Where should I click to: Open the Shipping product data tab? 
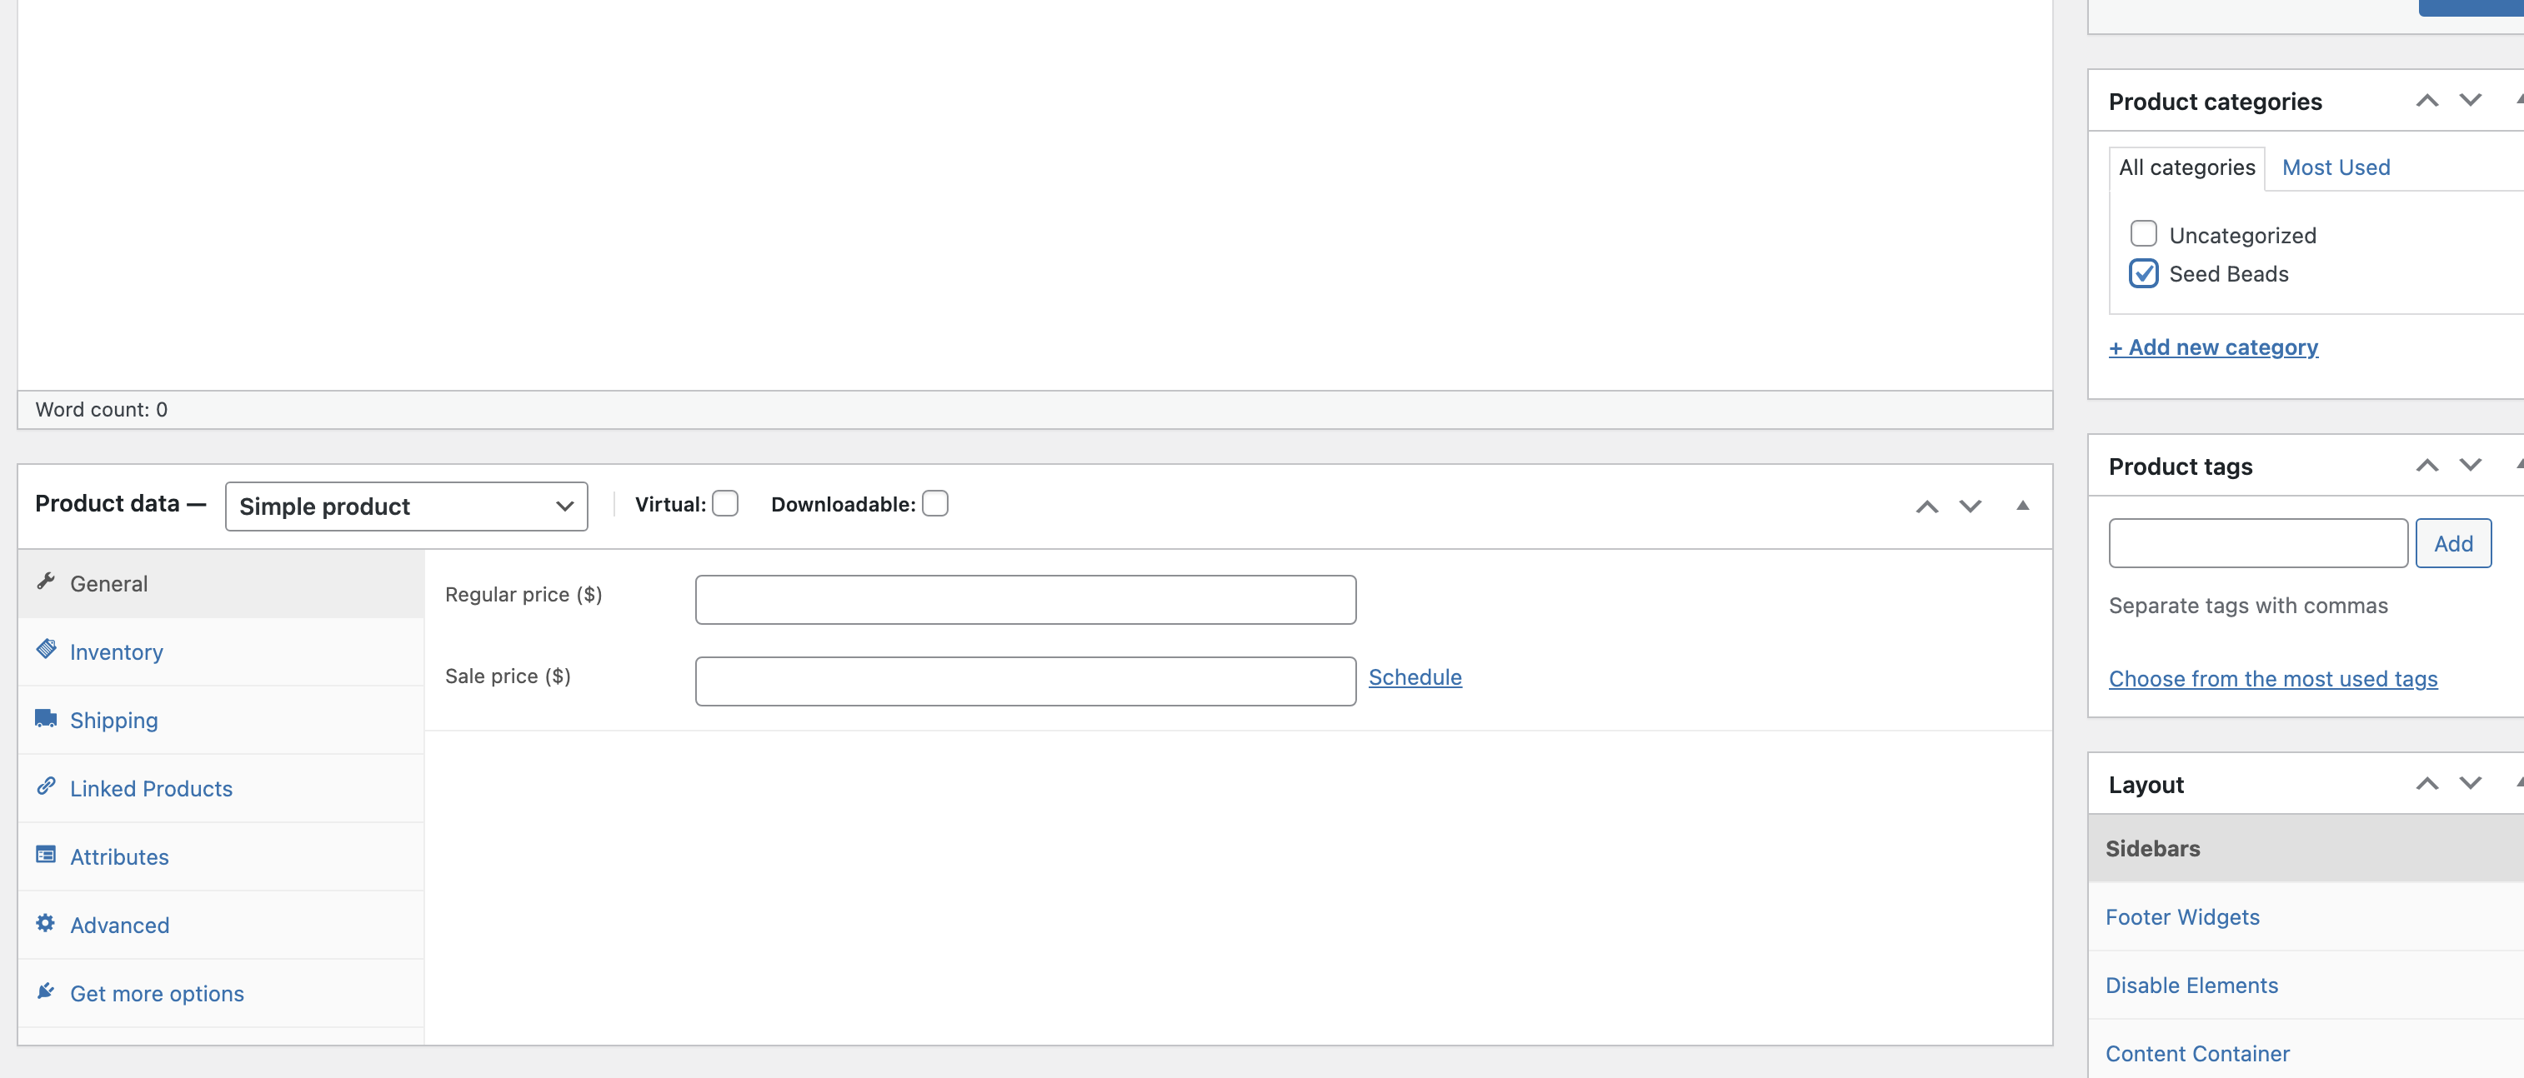pyautogui.click(x=220, y=721)
